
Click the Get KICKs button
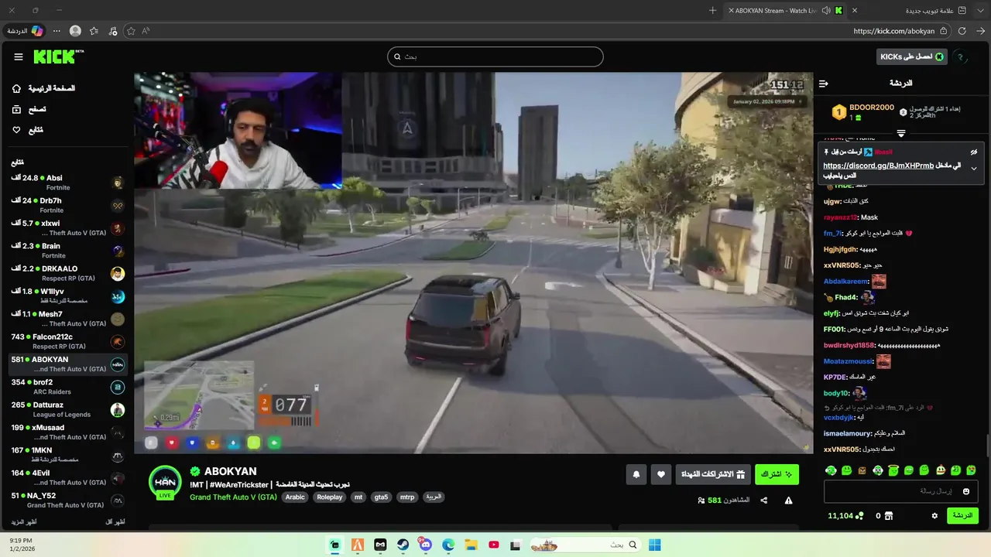[x=912, y=56]
